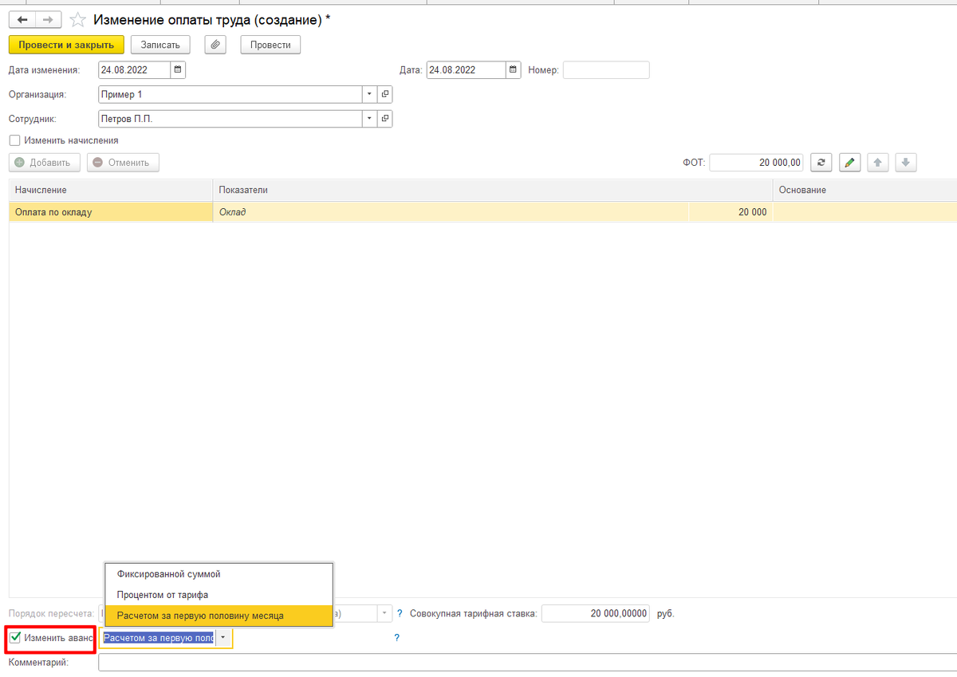Click the Совокупная тарифная ставка field
Screen dimensions: 957x677
coord(597,614)
